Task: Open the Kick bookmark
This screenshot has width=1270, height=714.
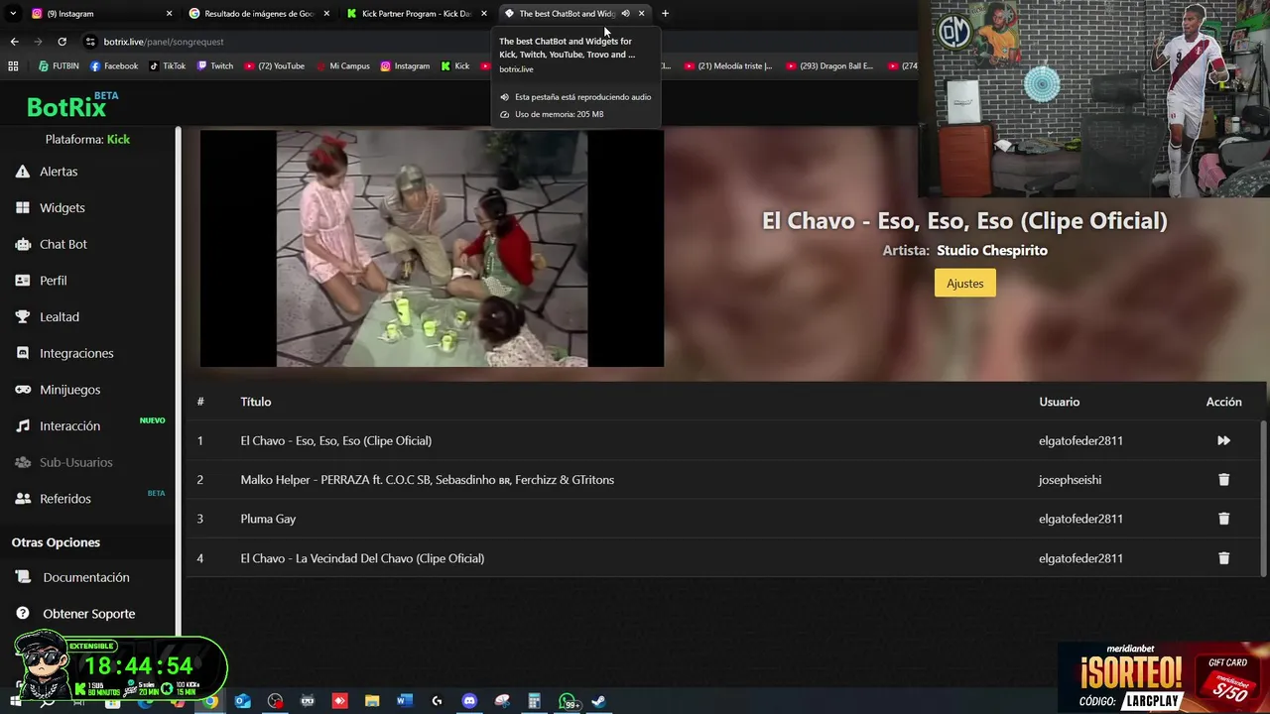Action: pyautogui.click(x=455, y=66)
